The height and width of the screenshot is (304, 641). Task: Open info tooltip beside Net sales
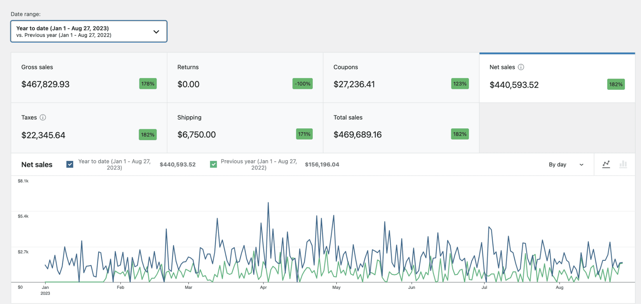point(521,67)
